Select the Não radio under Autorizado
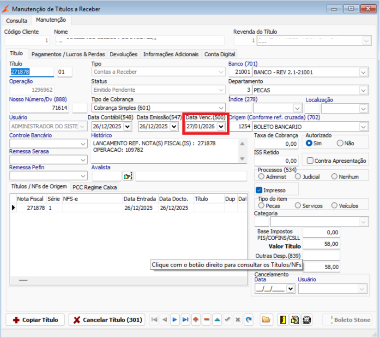Image resolution: width=380 pixels, height=338 pixels. coord(340,143)
